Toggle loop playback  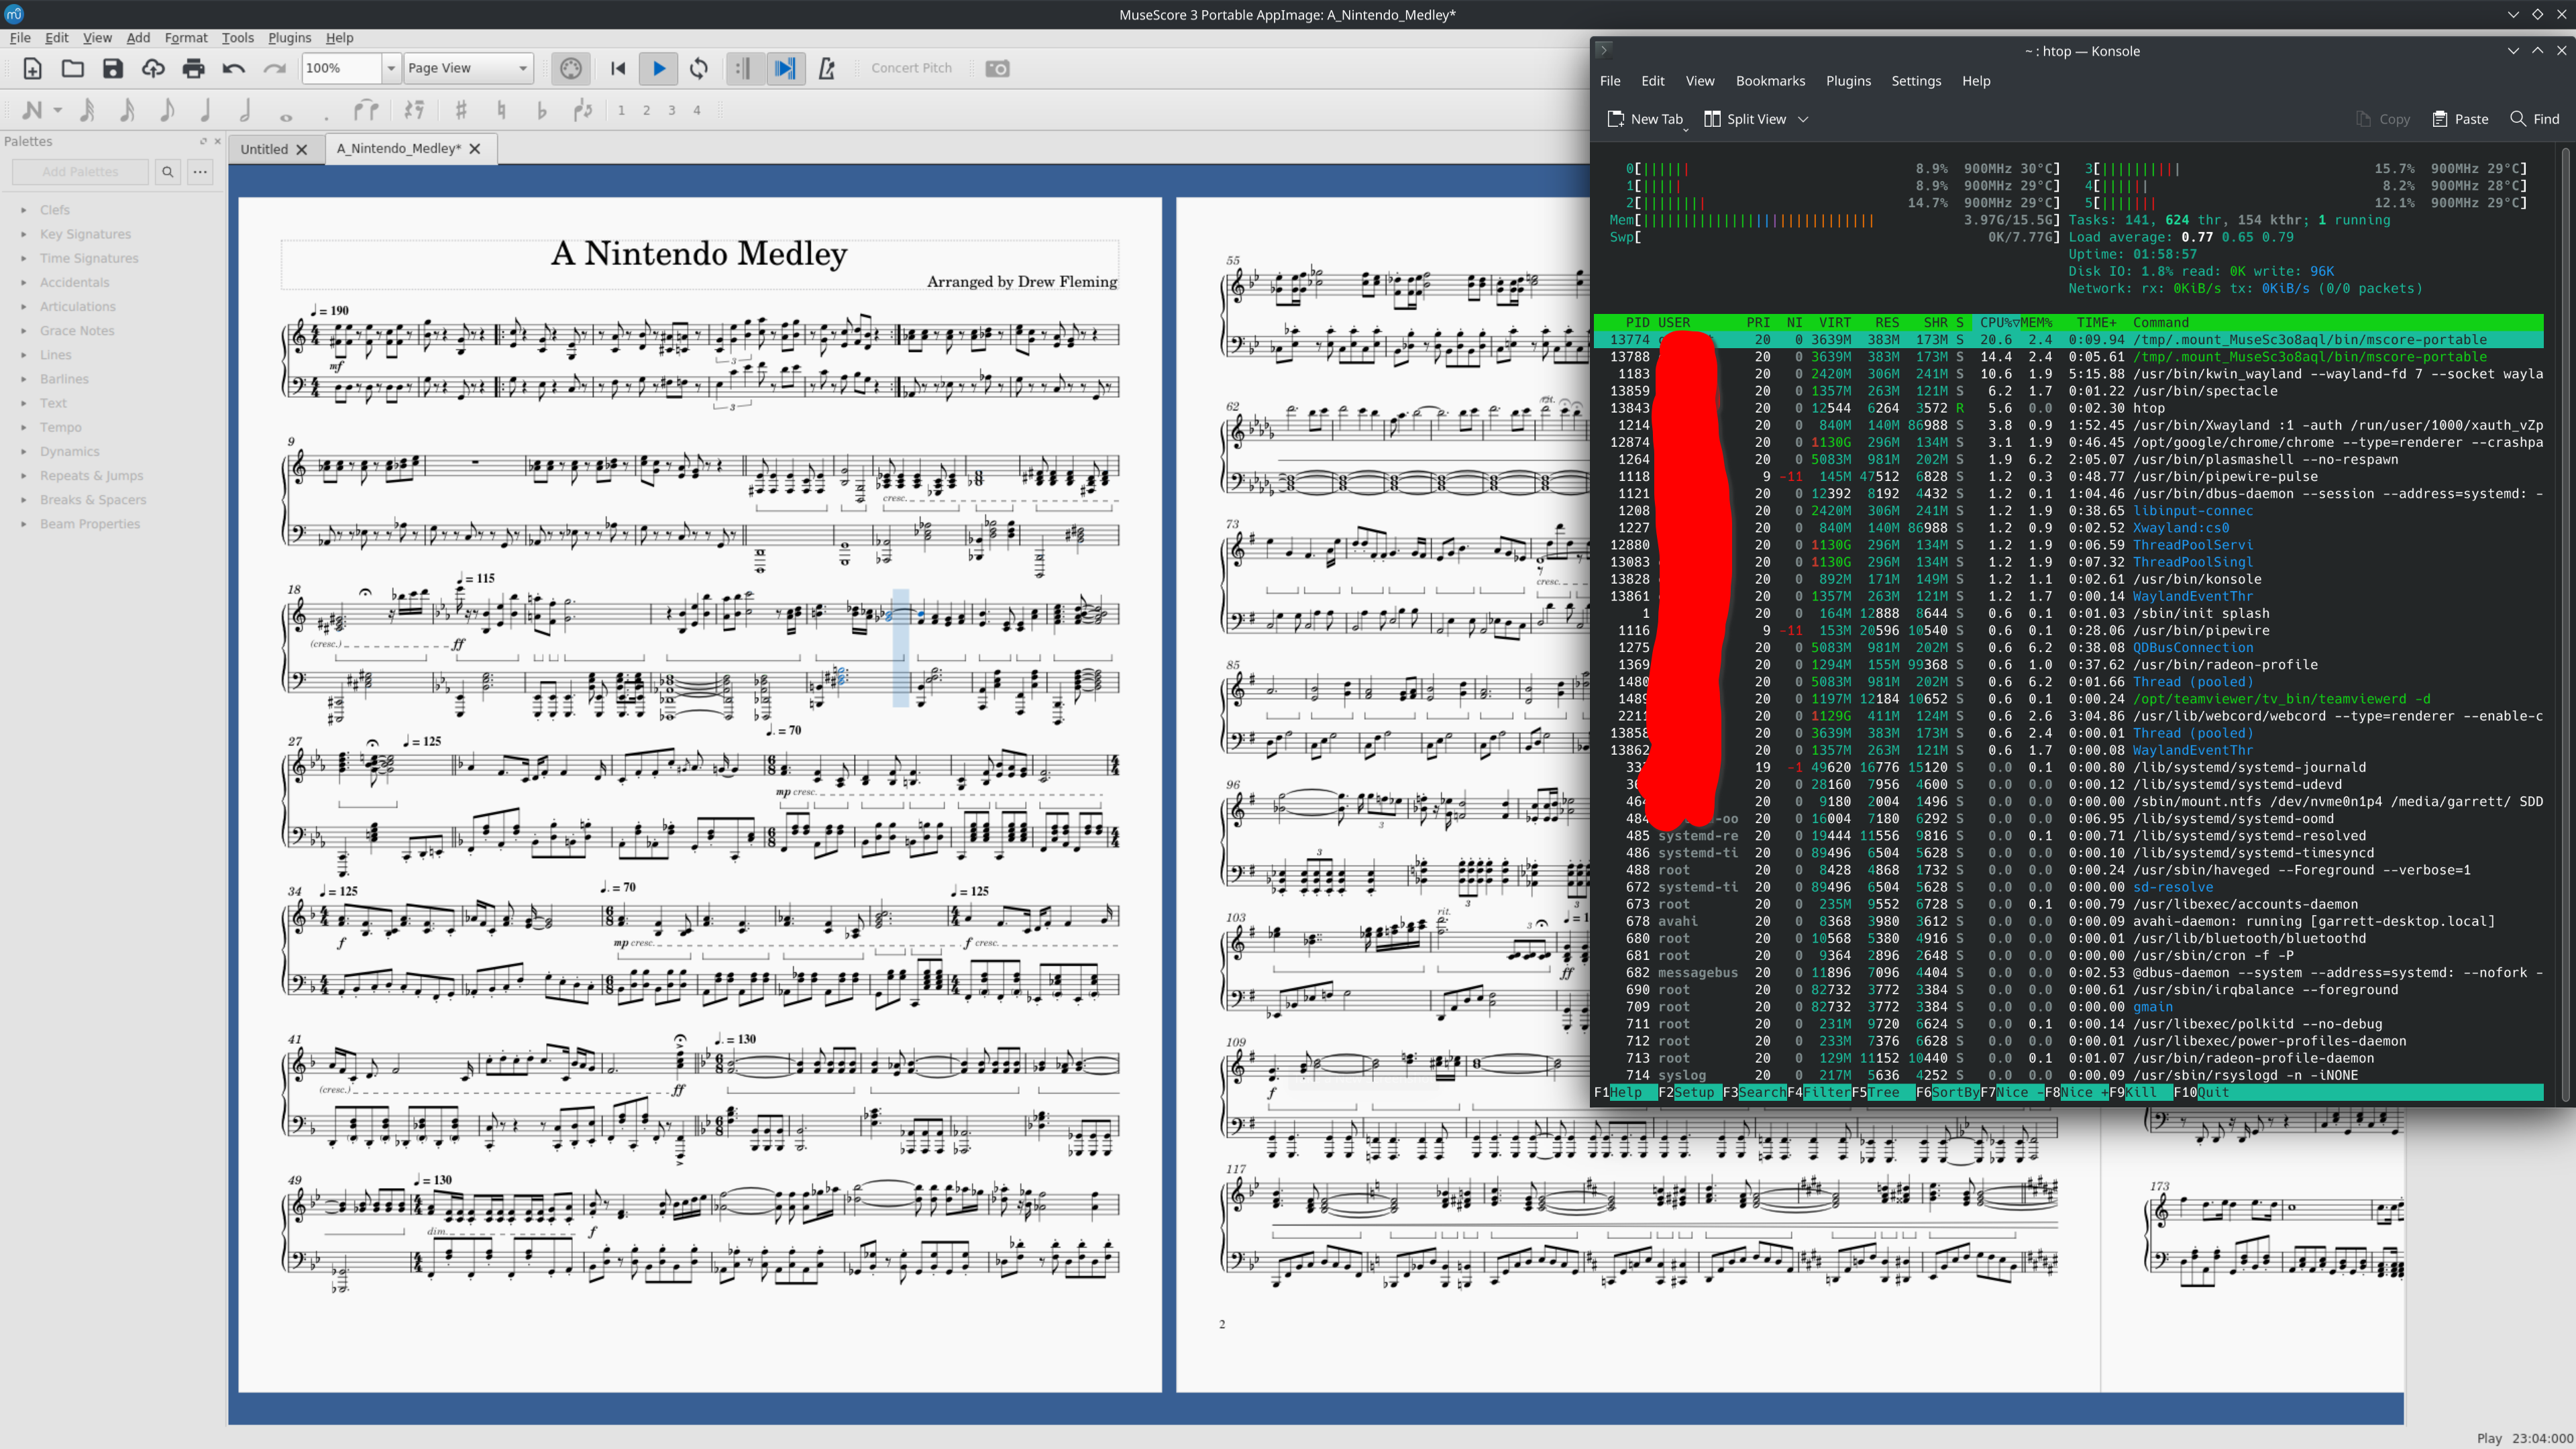pyautogui.click(x=699, y=68)
